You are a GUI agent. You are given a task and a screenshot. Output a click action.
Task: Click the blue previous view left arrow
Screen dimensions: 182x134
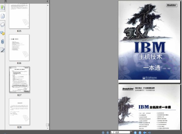(x=145, y=132)
